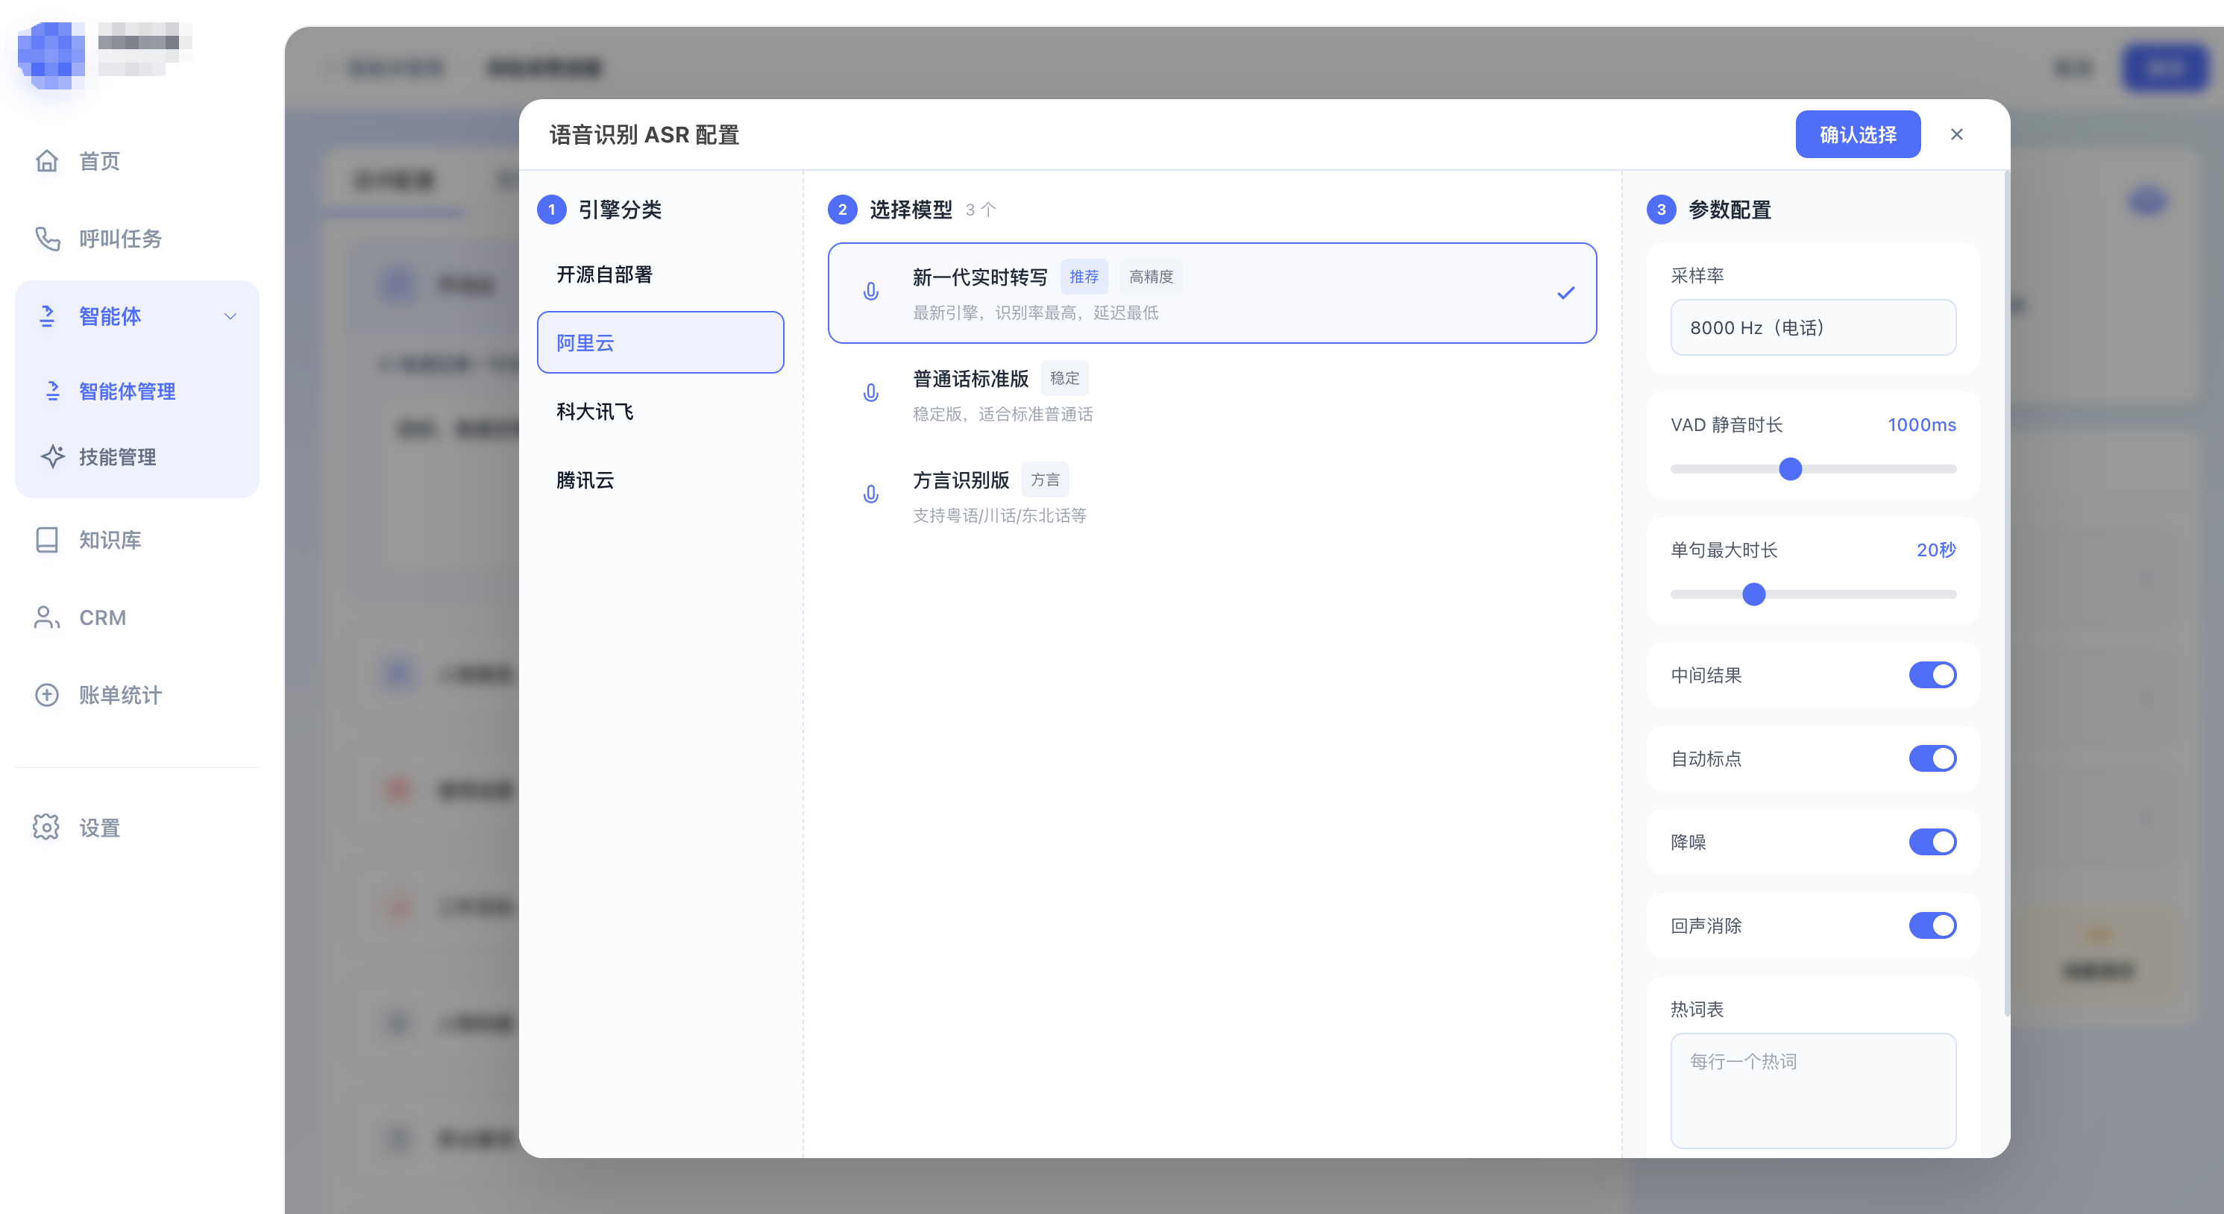Click the VAD 静音时长 slider handle
2224x1214 pixels.
click(x=1791, y=469)
